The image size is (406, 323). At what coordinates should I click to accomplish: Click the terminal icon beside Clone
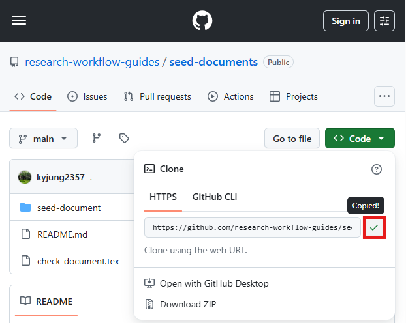pyautogui.click(x=149, y=169)
